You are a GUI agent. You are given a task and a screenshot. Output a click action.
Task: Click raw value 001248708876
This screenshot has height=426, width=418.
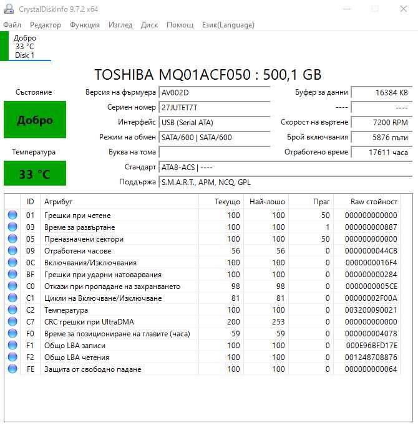pyautogui.click(x=371, y=357)
